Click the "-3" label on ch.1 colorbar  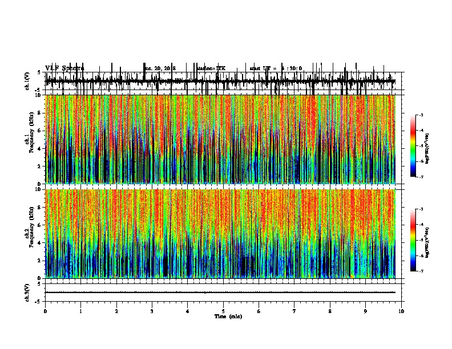421,115
